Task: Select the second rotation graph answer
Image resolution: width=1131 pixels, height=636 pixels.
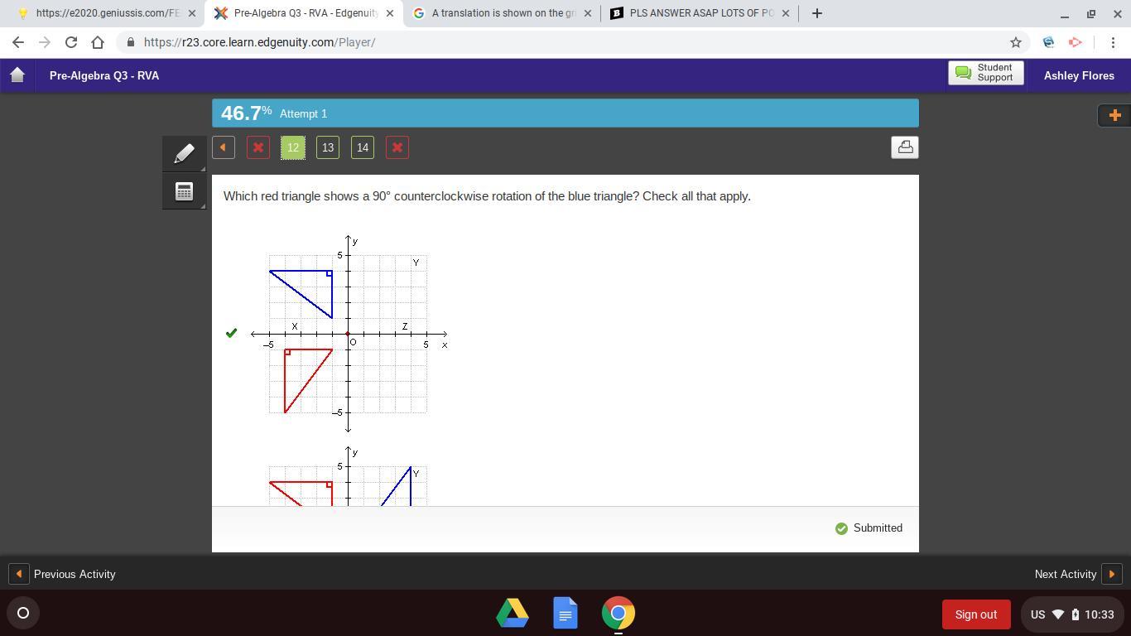Action: [x=349, y=475]
